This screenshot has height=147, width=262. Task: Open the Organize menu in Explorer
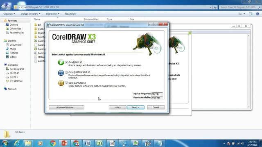click(9, 13)
